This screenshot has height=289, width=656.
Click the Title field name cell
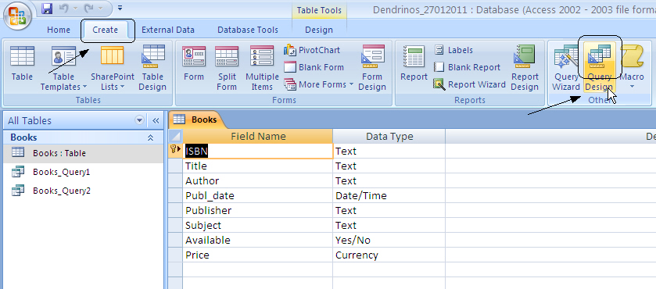click(x=258, y=166)
